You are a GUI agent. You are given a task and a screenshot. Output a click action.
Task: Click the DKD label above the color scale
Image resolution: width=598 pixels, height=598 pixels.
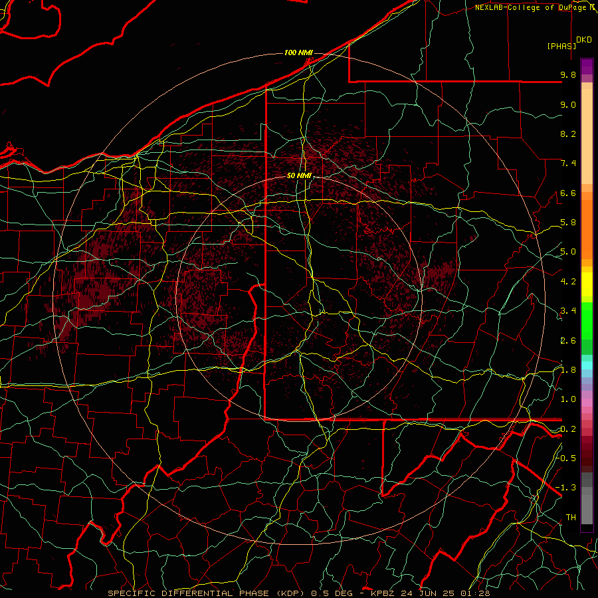584,40
